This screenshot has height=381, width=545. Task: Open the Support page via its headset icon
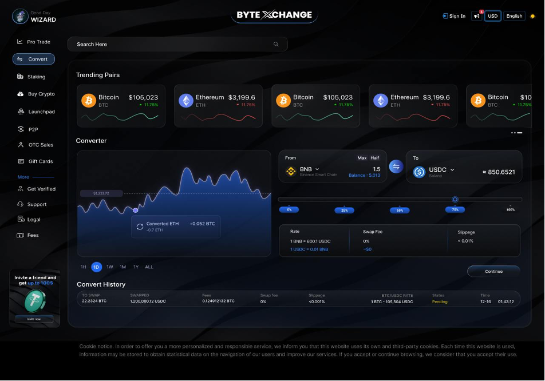tap(20, 204)
